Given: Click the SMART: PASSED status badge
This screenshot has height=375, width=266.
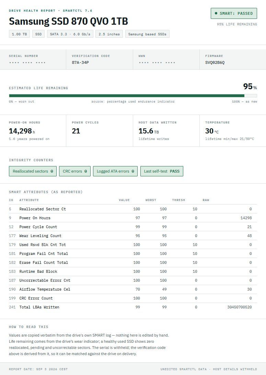Looking at the screenshot, I should tap(234, 13).
